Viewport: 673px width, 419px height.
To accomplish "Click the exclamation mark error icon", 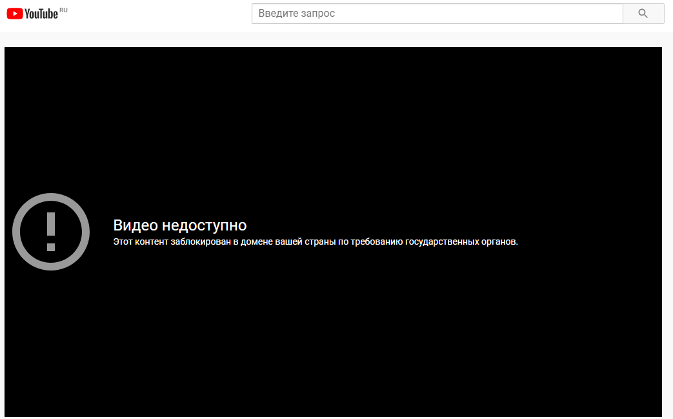I will click(x=51, y=232).
